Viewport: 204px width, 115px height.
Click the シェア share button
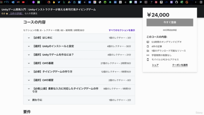point(155,65)
